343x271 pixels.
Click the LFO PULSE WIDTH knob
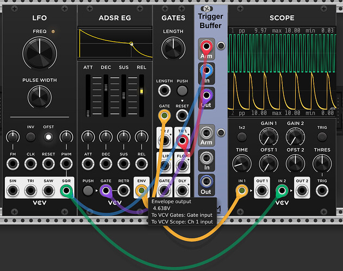(40, 97)
